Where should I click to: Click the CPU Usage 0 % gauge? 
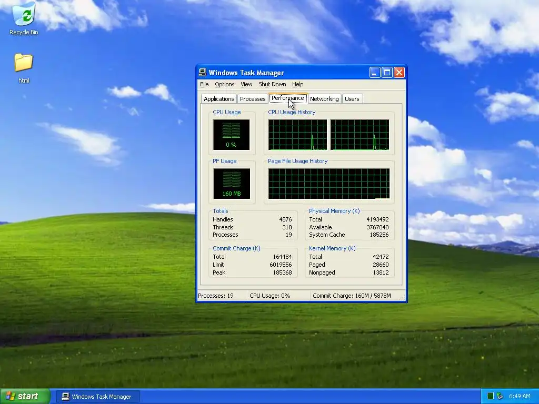[x=232, y=135]
